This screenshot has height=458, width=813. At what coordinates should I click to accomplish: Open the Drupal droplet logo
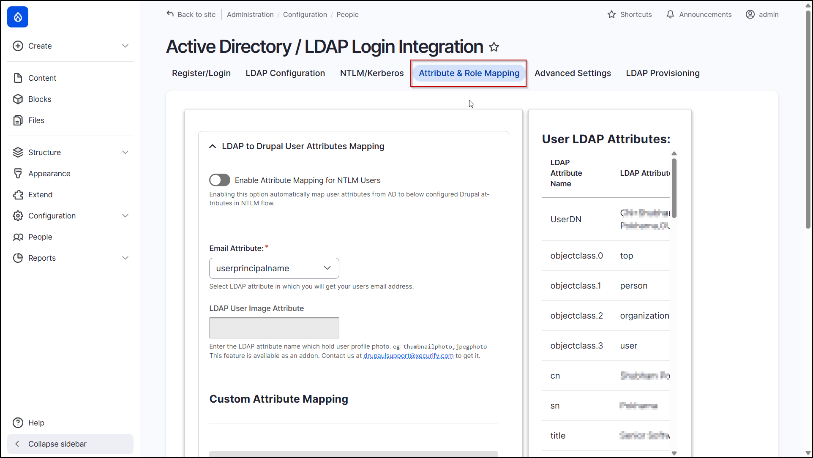[x=18, y=17]
